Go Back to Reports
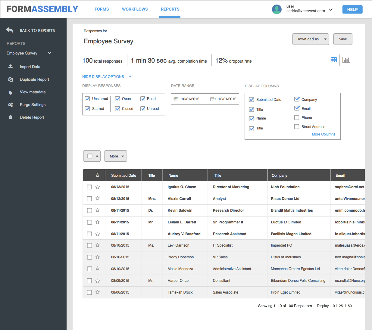 (x=37, y=30)
